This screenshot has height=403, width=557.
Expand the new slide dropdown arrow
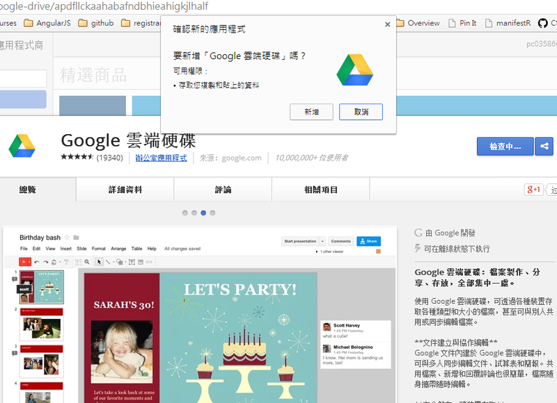point(31,262)
